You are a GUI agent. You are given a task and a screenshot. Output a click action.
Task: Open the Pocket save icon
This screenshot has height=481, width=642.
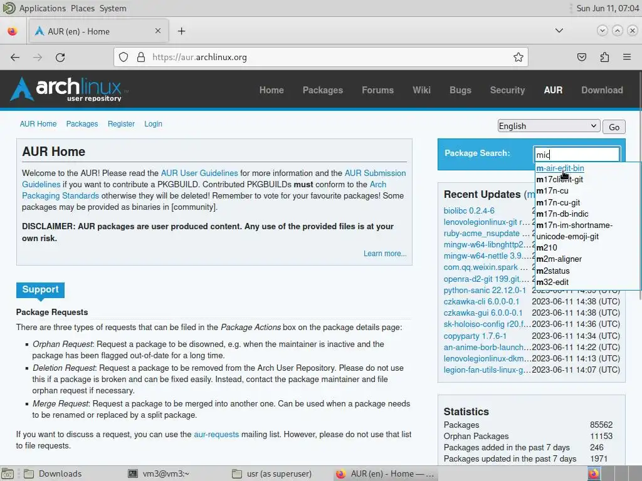click(x=581, y=57)
